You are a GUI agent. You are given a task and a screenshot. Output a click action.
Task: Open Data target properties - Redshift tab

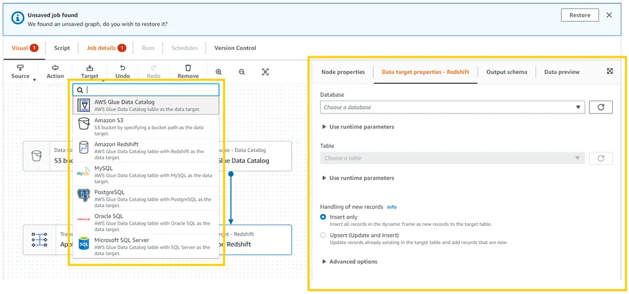point(425,72)
